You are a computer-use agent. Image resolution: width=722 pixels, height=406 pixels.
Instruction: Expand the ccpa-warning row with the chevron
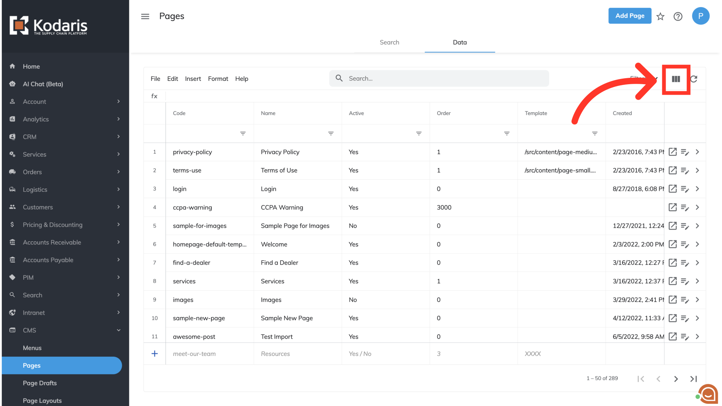coord(697,208)
